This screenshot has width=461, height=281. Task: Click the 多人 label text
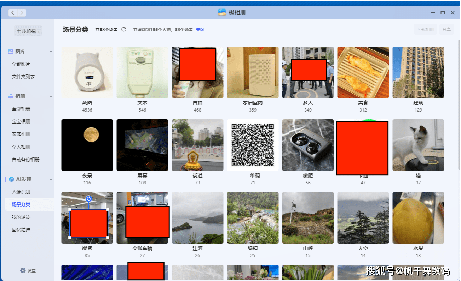[308, 103]
